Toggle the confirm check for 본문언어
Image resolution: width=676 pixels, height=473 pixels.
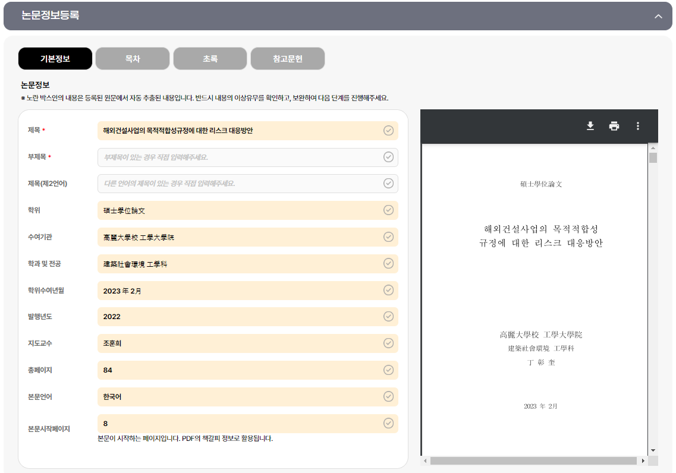[388, 396]
